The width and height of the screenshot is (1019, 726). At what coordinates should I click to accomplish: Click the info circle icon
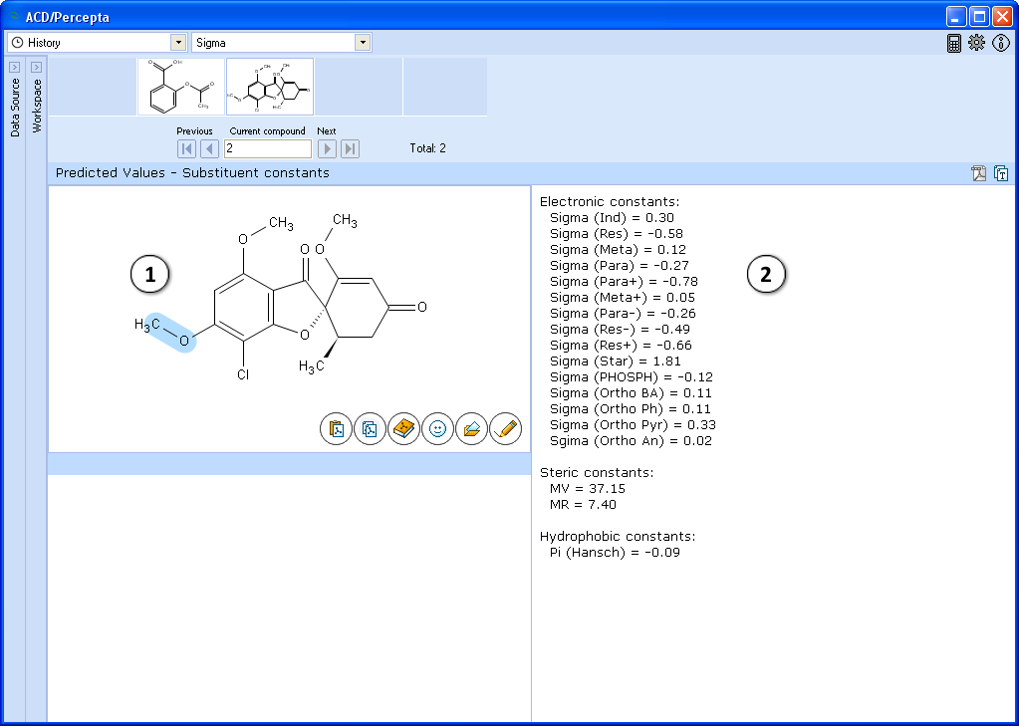click(x=1001, y=43)
